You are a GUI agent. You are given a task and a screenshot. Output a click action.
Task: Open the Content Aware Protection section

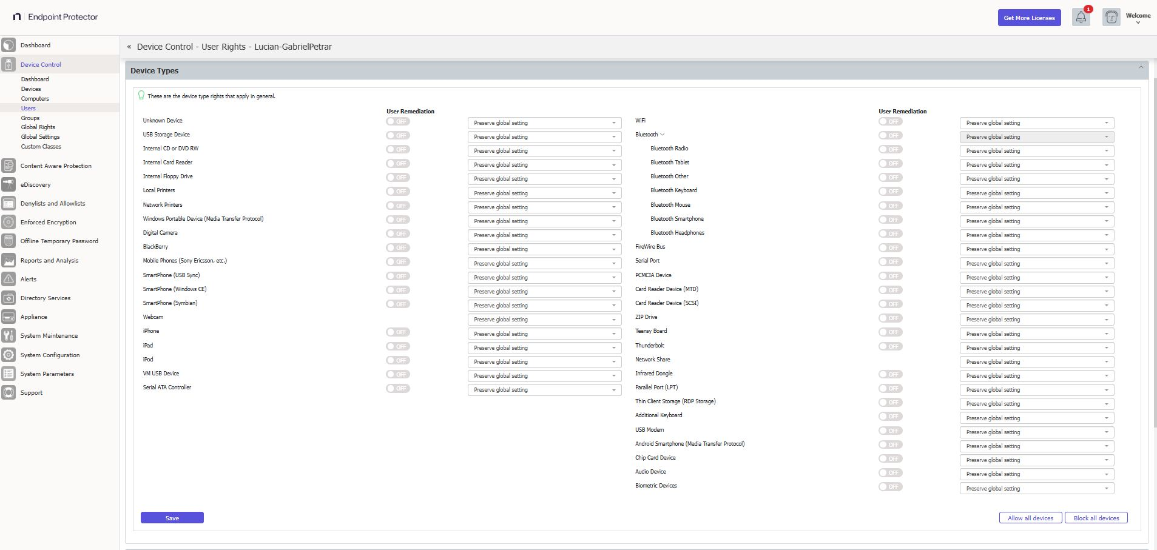coord(55,166)
